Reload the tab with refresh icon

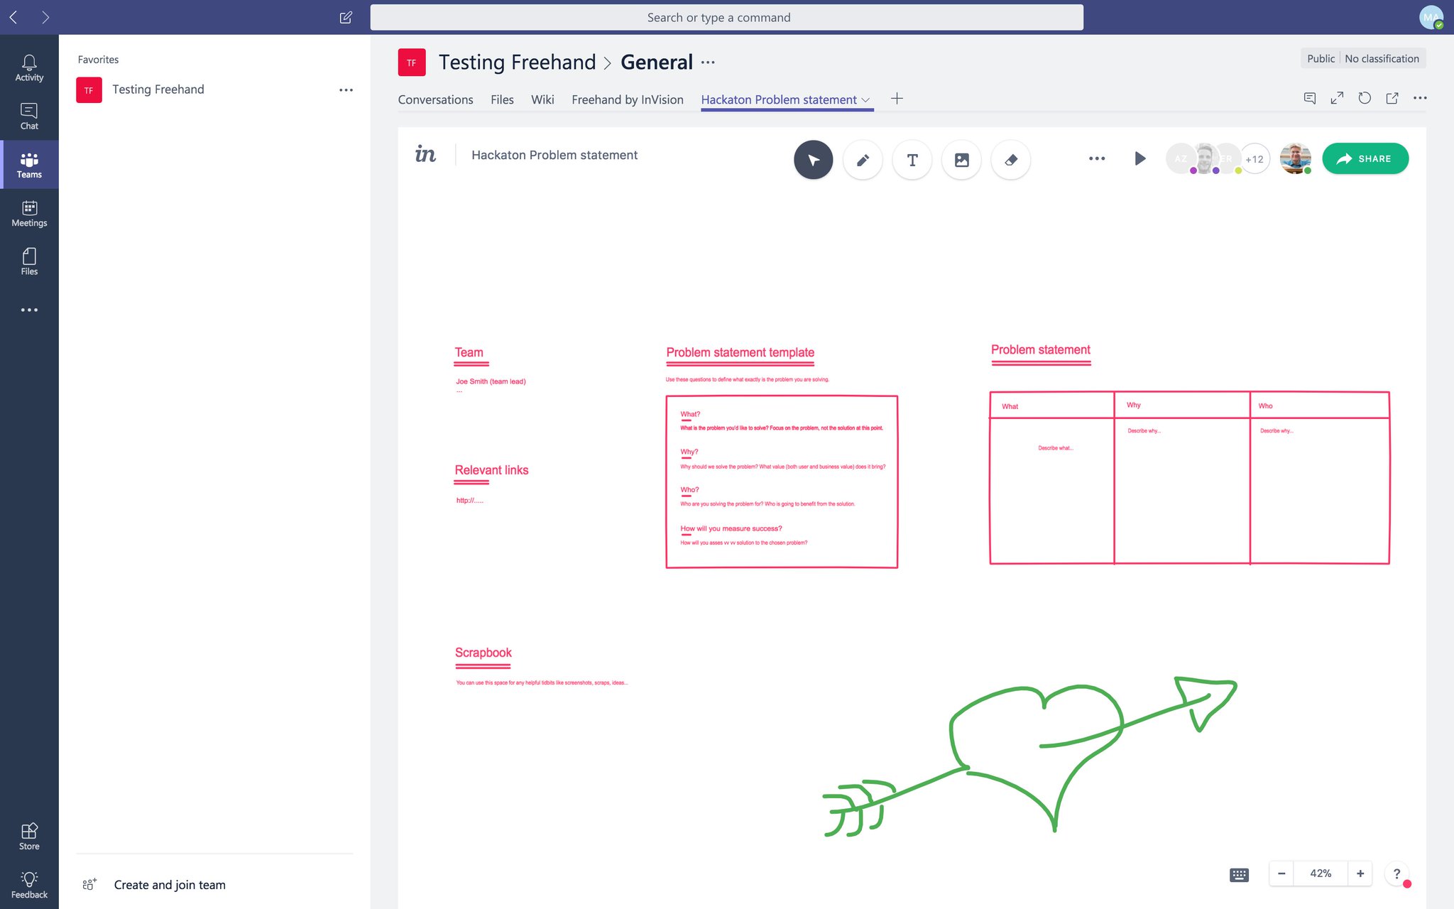pyautogui.click(x=1364, y=98)
